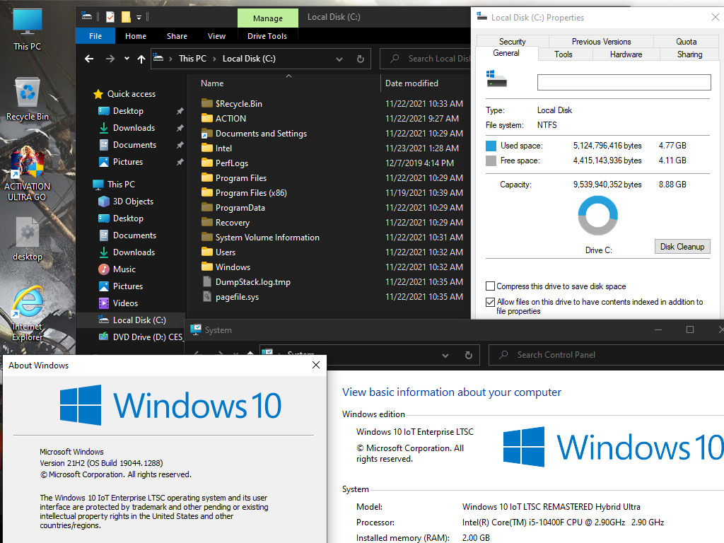Open the This PC desktop icon

point(28,30)
